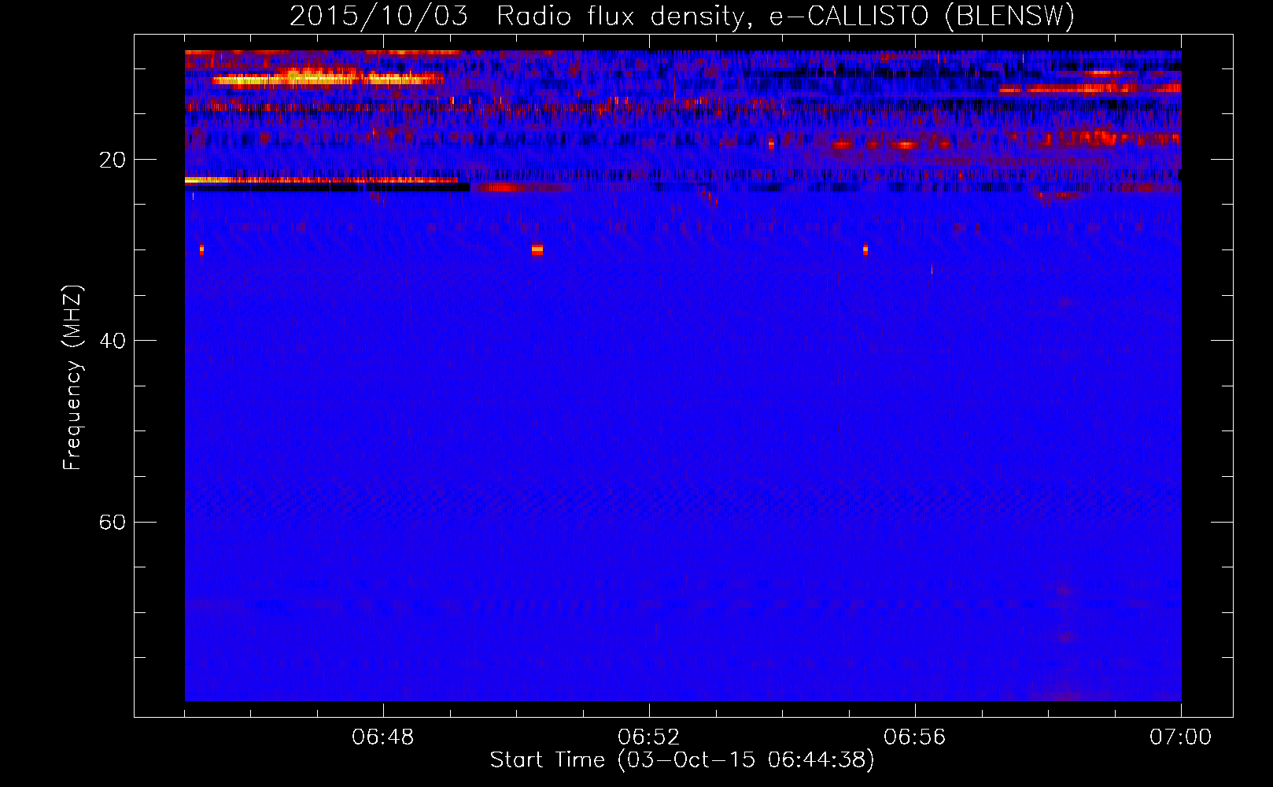Click the plot title with date 2015/10/03
This screenshot has width=1273, height=787.
coord(682,16)
